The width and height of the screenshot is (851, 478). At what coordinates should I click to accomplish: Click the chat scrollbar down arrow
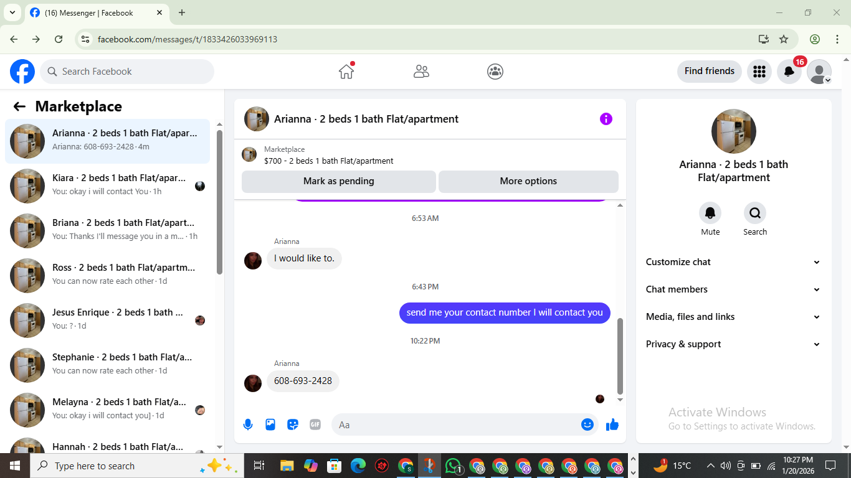[x=620, y=400]
